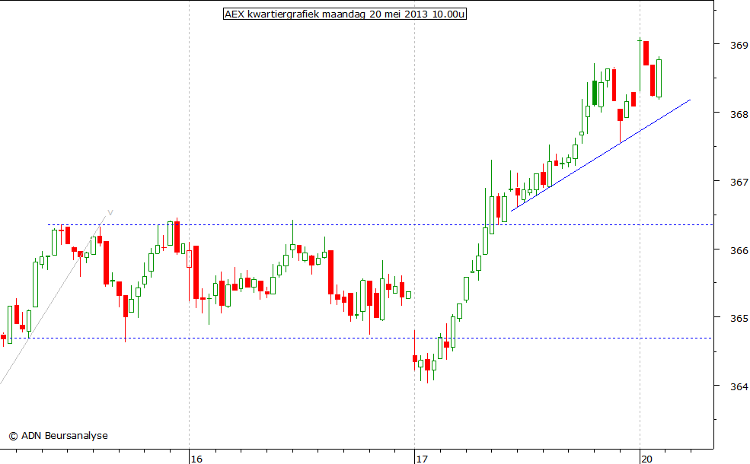Image resolution: width=750 pixels, height=464 pixels.
Task: Click the chart title 'AEX kwartiergrafiek maandag 20 mei 2013 10.00u'
Action: tap(344, 14)
